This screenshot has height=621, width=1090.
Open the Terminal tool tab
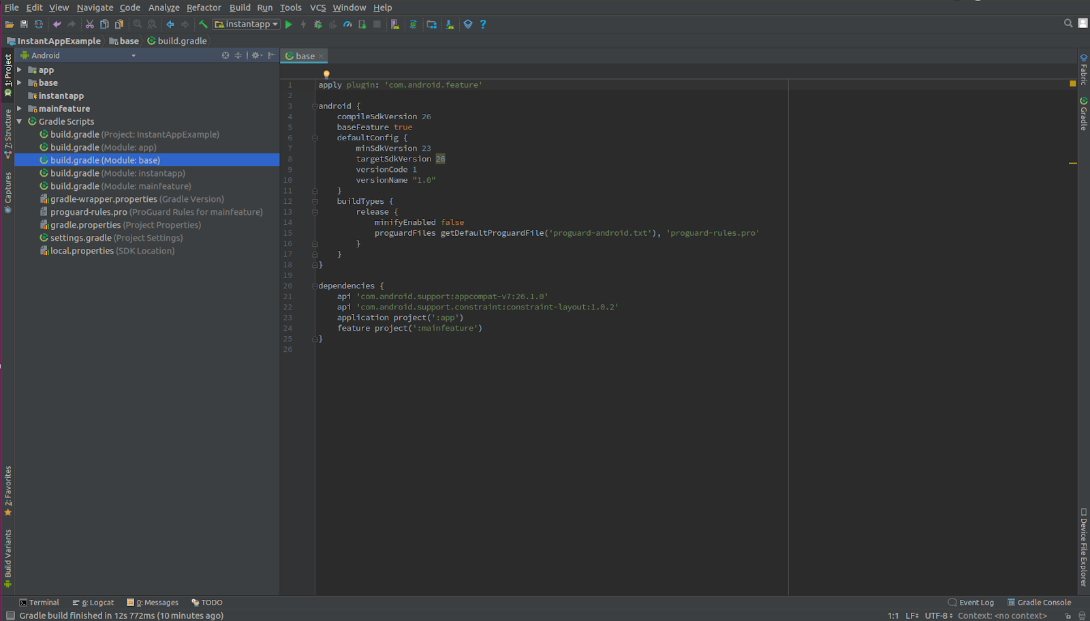point(40,603)
